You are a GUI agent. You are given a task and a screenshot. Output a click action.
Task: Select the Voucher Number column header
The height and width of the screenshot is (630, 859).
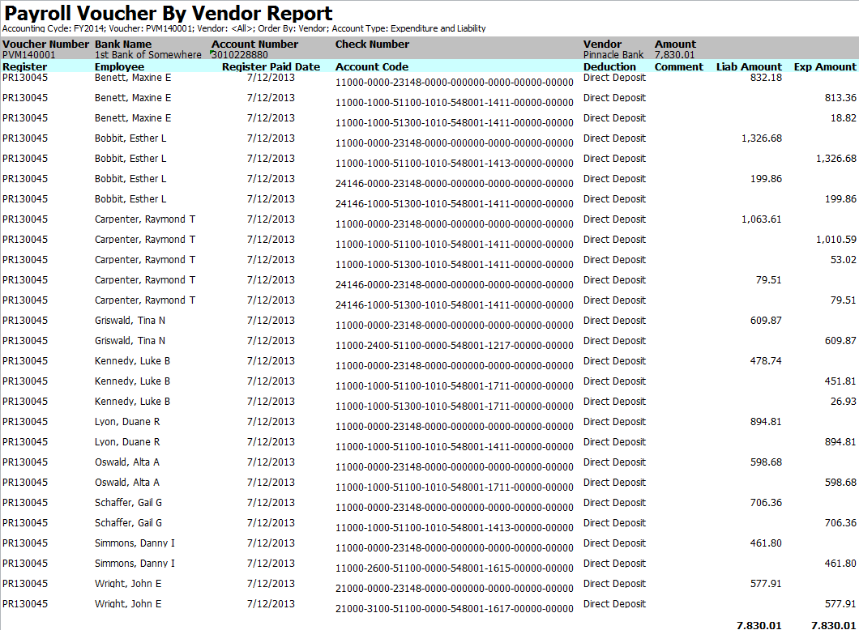[45, 44]
